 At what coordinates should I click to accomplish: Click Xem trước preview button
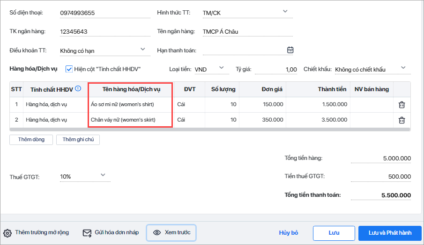click(x=171, y=232)
